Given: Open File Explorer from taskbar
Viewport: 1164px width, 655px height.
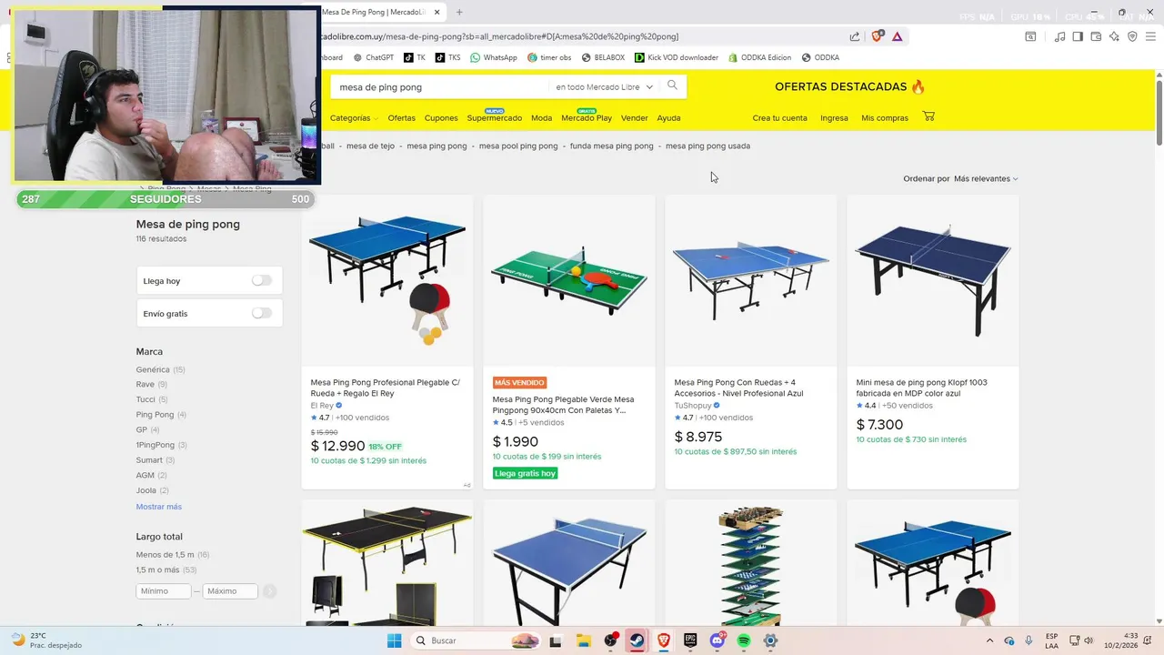Looking at the screenshot, I should click(583, 640).
